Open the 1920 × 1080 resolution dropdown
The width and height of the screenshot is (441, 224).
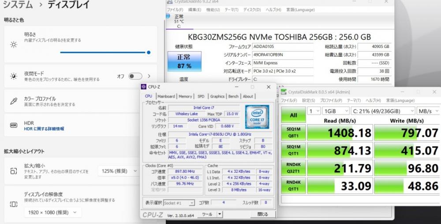tap(53, 213)
